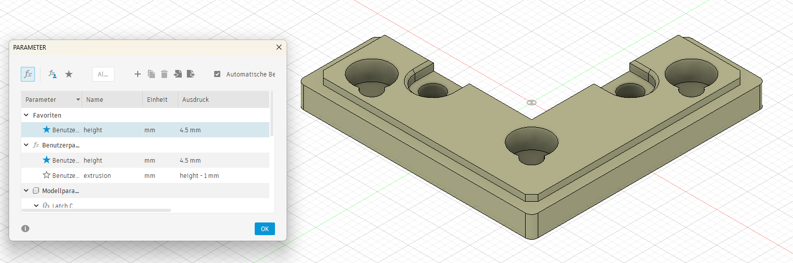Viewport: 793px width, 263px height.
Task: Confirm the dialog with OK
Action: tap(265, 229)
